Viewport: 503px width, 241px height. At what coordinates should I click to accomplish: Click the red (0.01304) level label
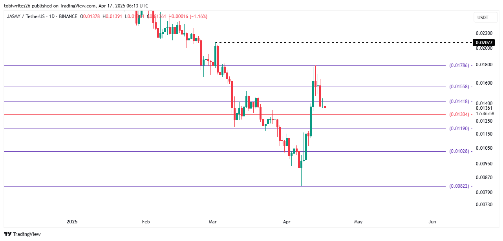click(x=459, y=114)
